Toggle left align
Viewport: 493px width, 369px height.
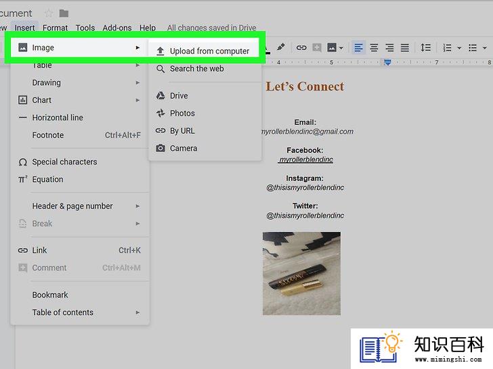tap(358, 48)
